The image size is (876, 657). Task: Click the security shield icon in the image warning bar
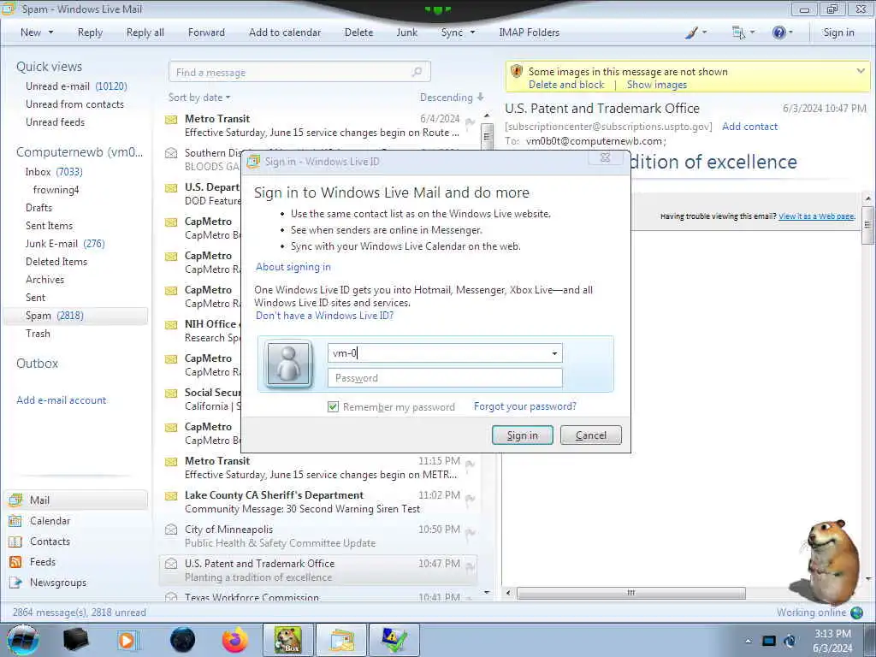pyautogui.click(x=517, y=72)
